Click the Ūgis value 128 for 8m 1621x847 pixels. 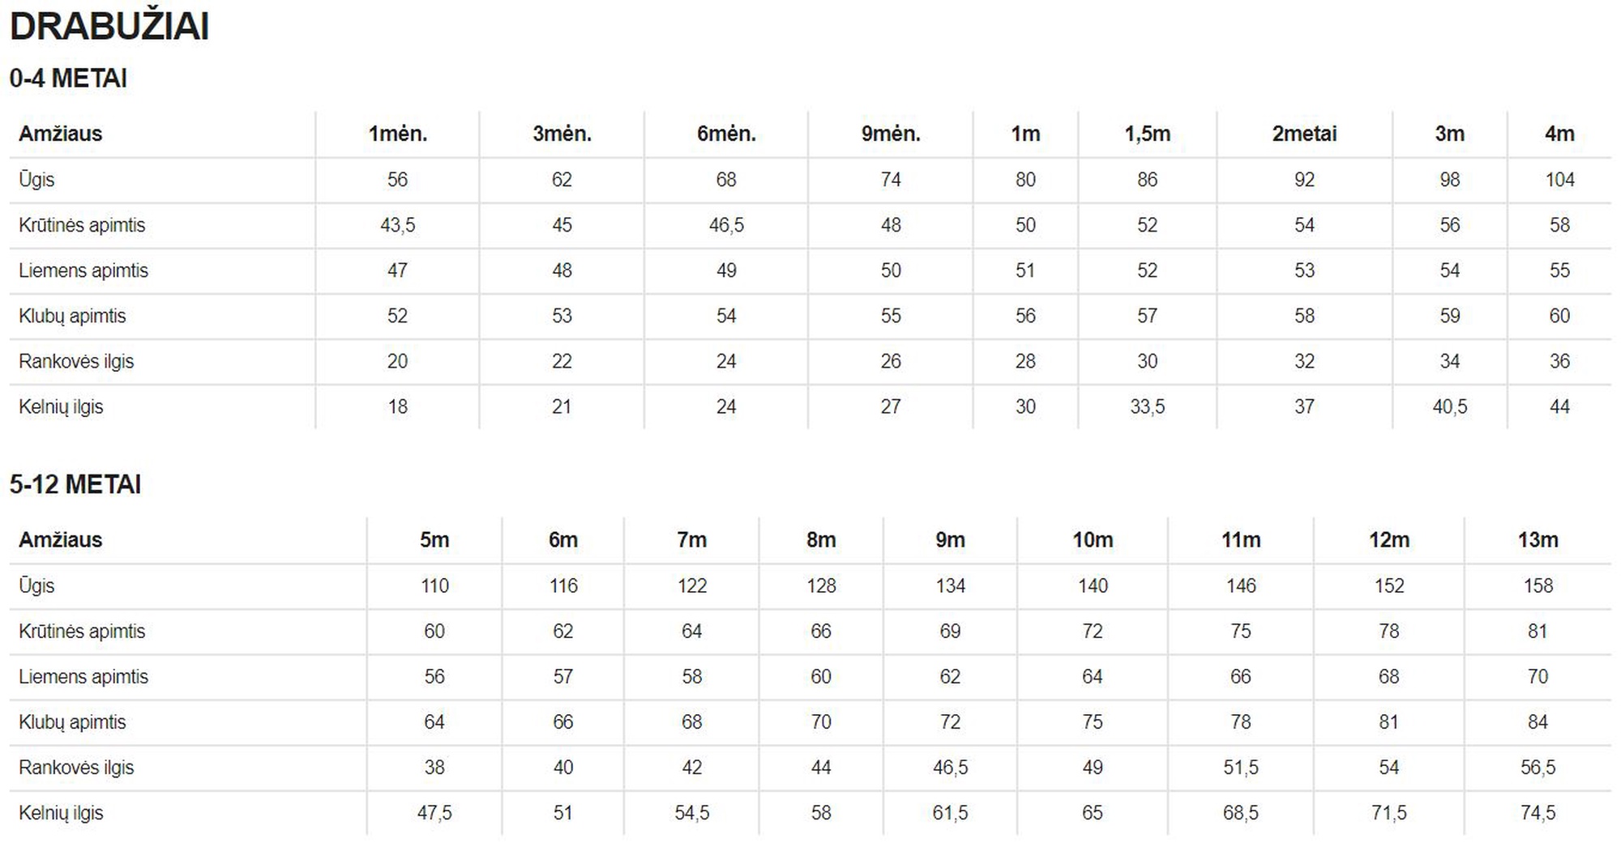820,585
